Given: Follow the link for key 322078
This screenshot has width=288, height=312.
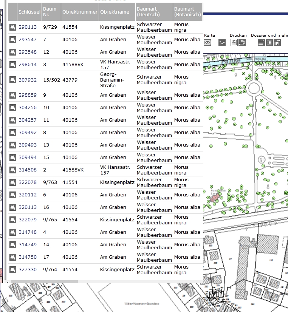Looking at the screenshot, I should pos(28,182).
